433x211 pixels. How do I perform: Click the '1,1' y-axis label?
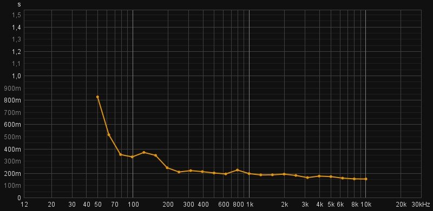pos(16,64)
